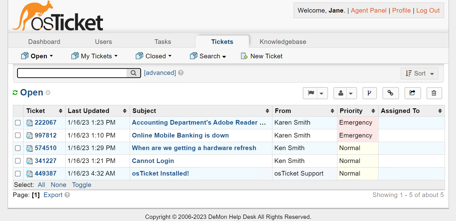Expand the flag status dropdown arrow
This screenshot has width=456, height=221.
point(321,93)
